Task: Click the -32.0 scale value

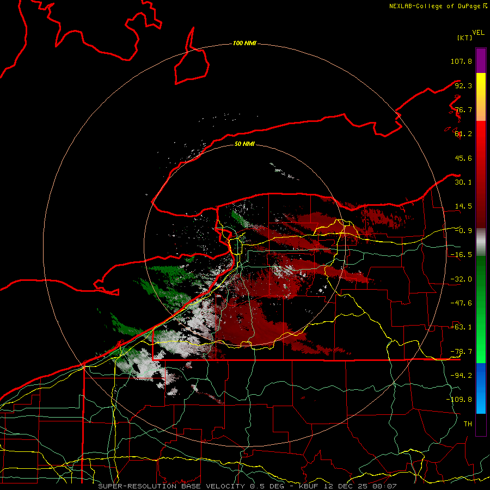Action: 461,279
